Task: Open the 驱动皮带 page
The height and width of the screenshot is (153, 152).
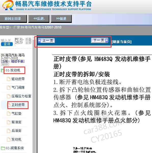Action: 18,79
